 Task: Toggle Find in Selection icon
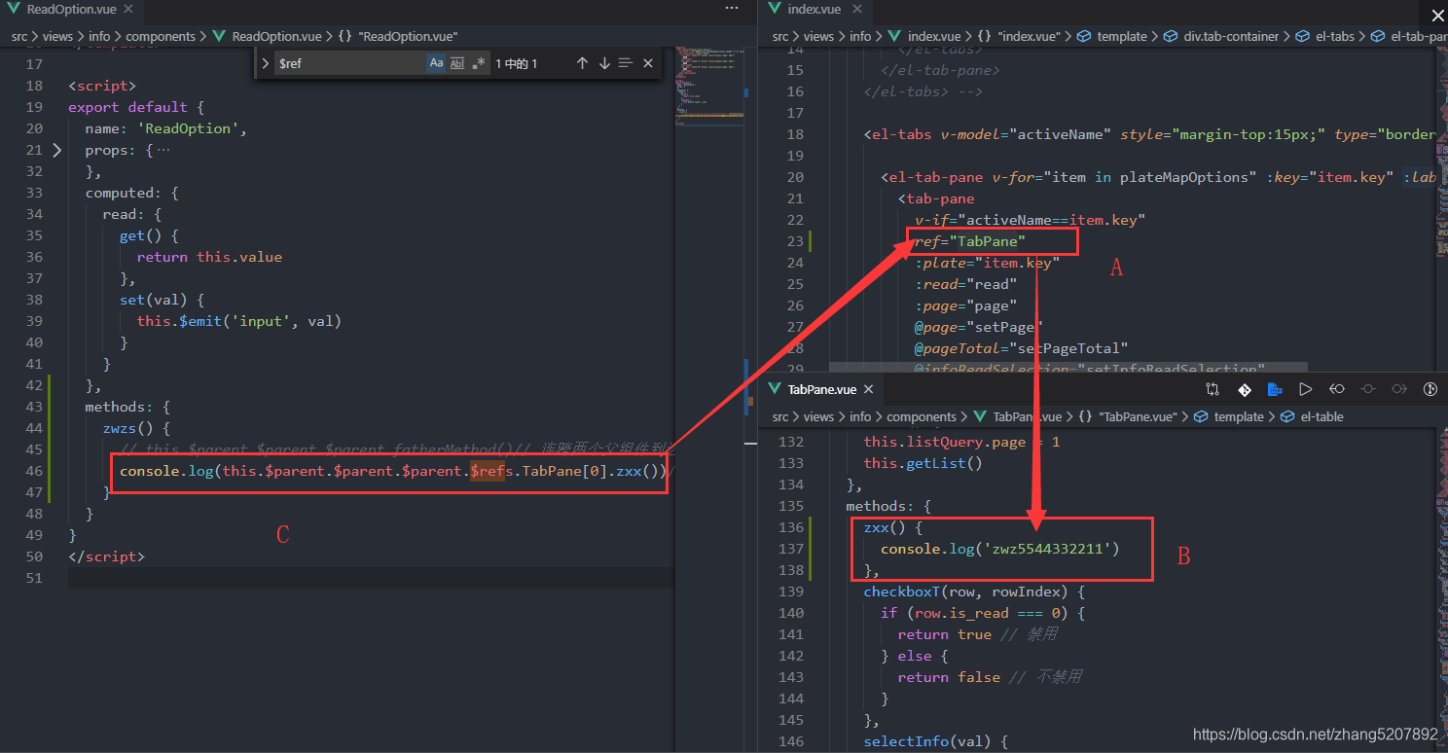626,63
